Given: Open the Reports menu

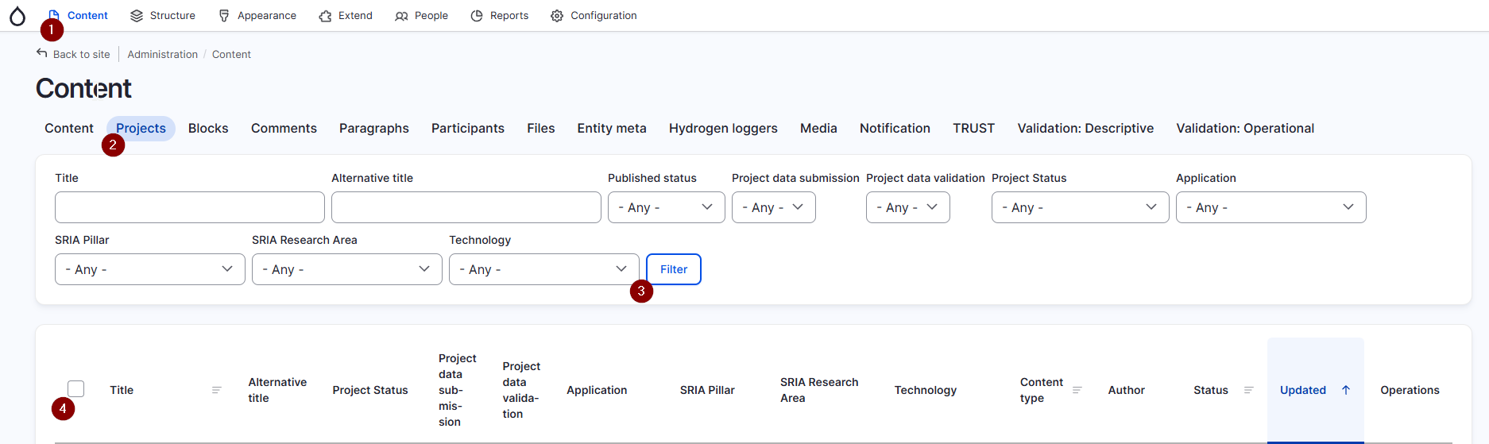Looking at the screenshot, I should pyautogui.click(x=500, y=16).
